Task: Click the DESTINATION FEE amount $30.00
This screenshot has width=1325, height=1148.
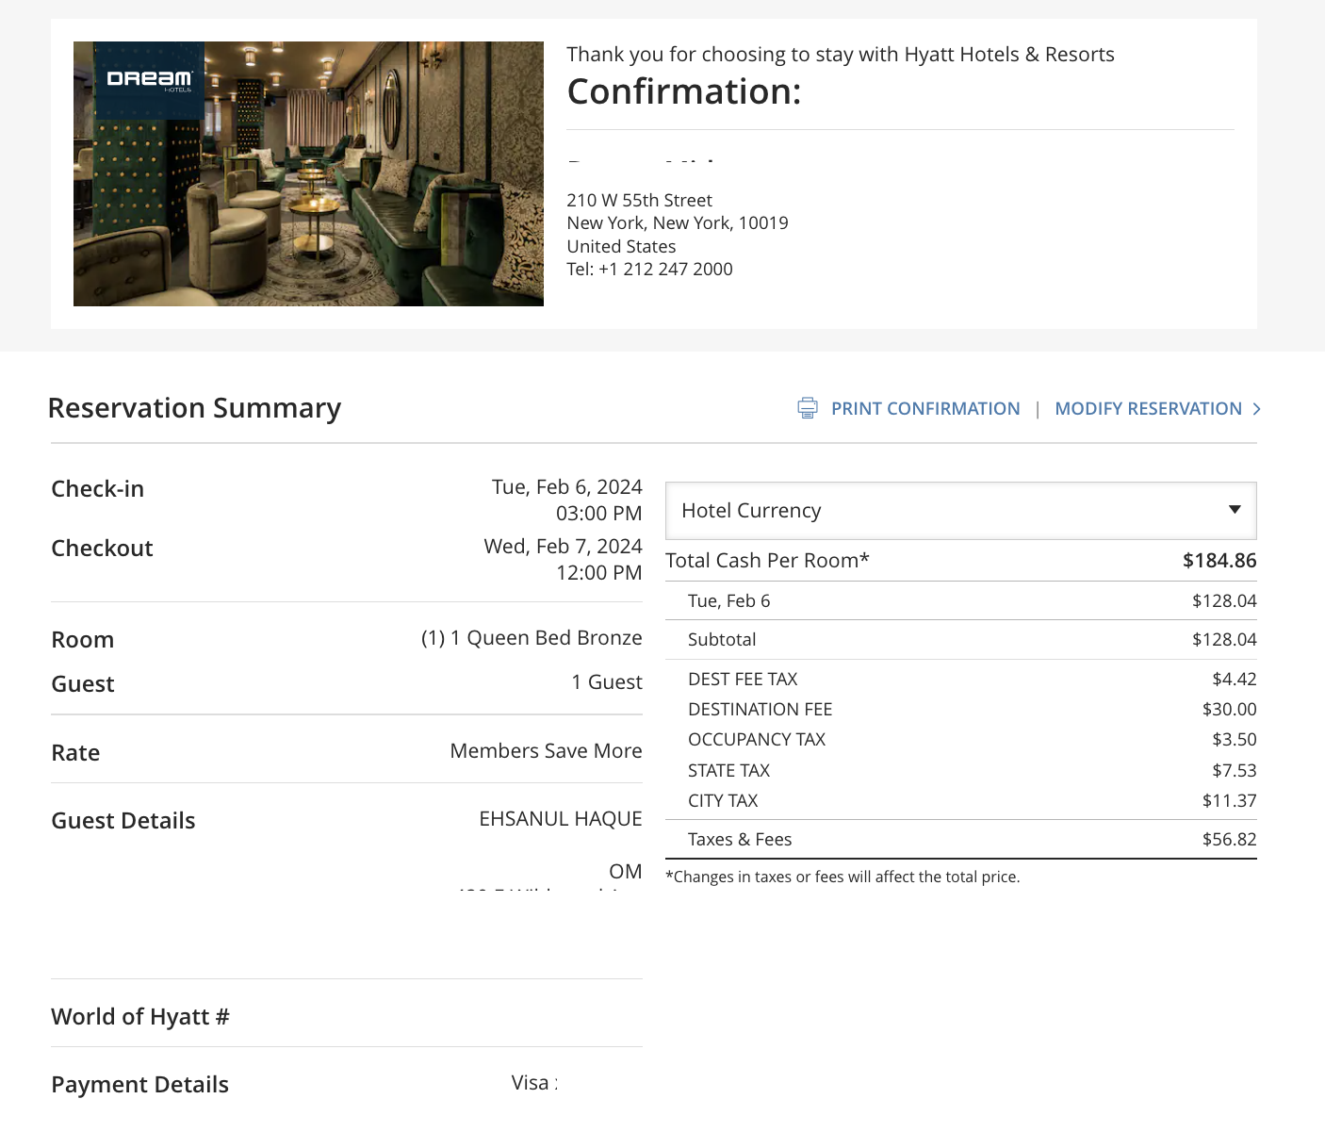Action: [x=1230, y=710]
